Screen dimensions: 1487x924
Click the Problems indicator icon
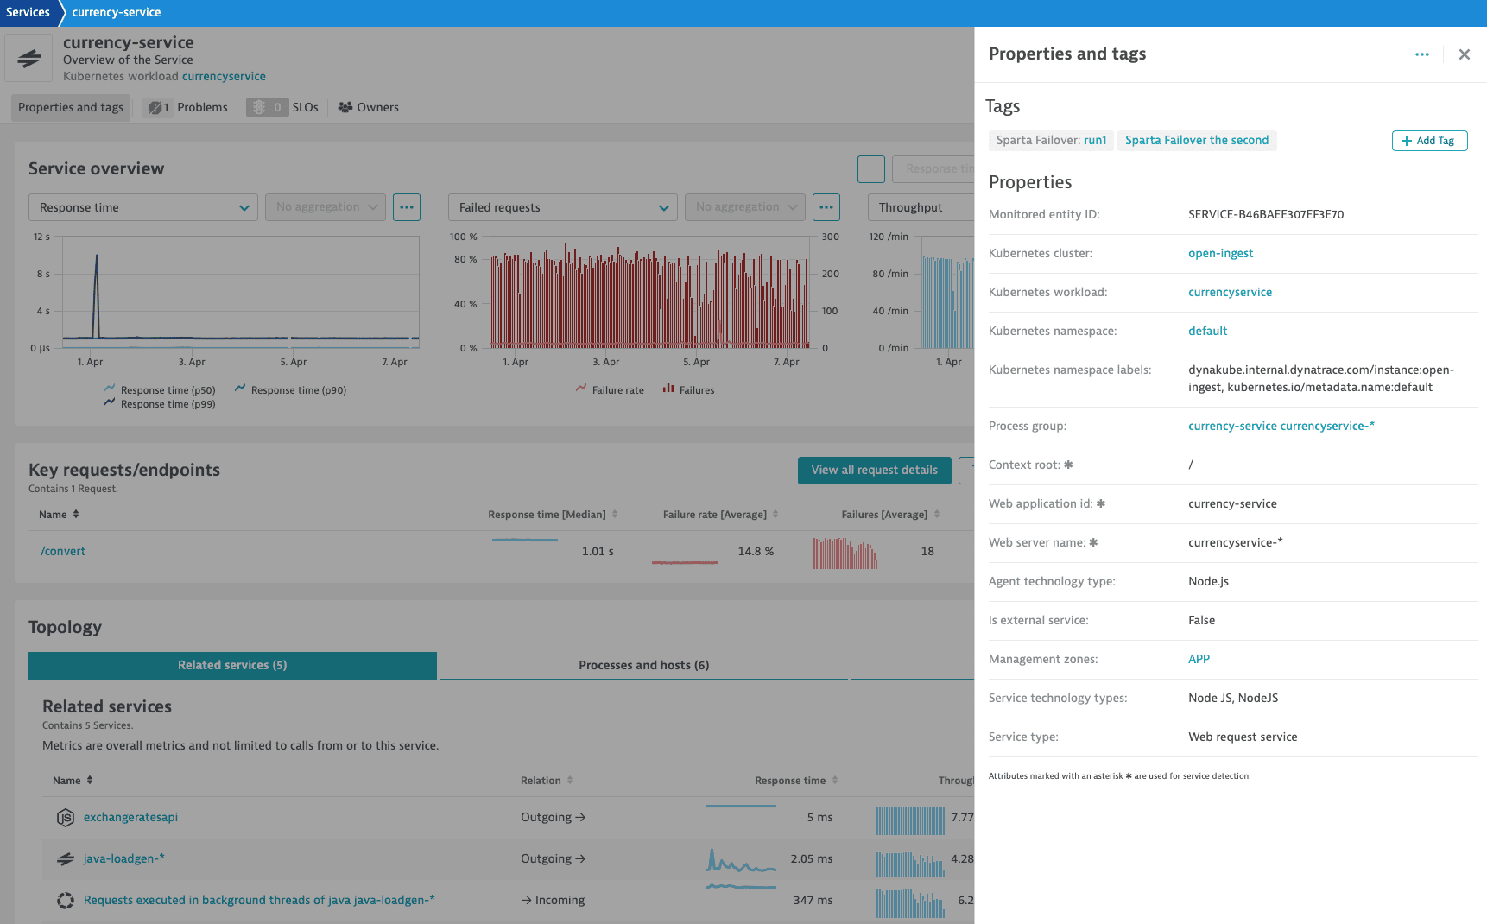tap(155, 108)
